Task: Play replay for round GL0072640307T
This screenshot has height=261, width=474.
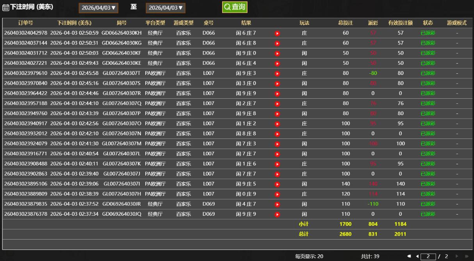Action: pos(277,73)
